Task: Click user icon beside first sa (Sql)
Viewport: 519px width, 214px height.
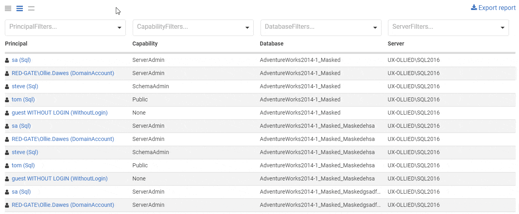Action: click(x=7, y=60)
